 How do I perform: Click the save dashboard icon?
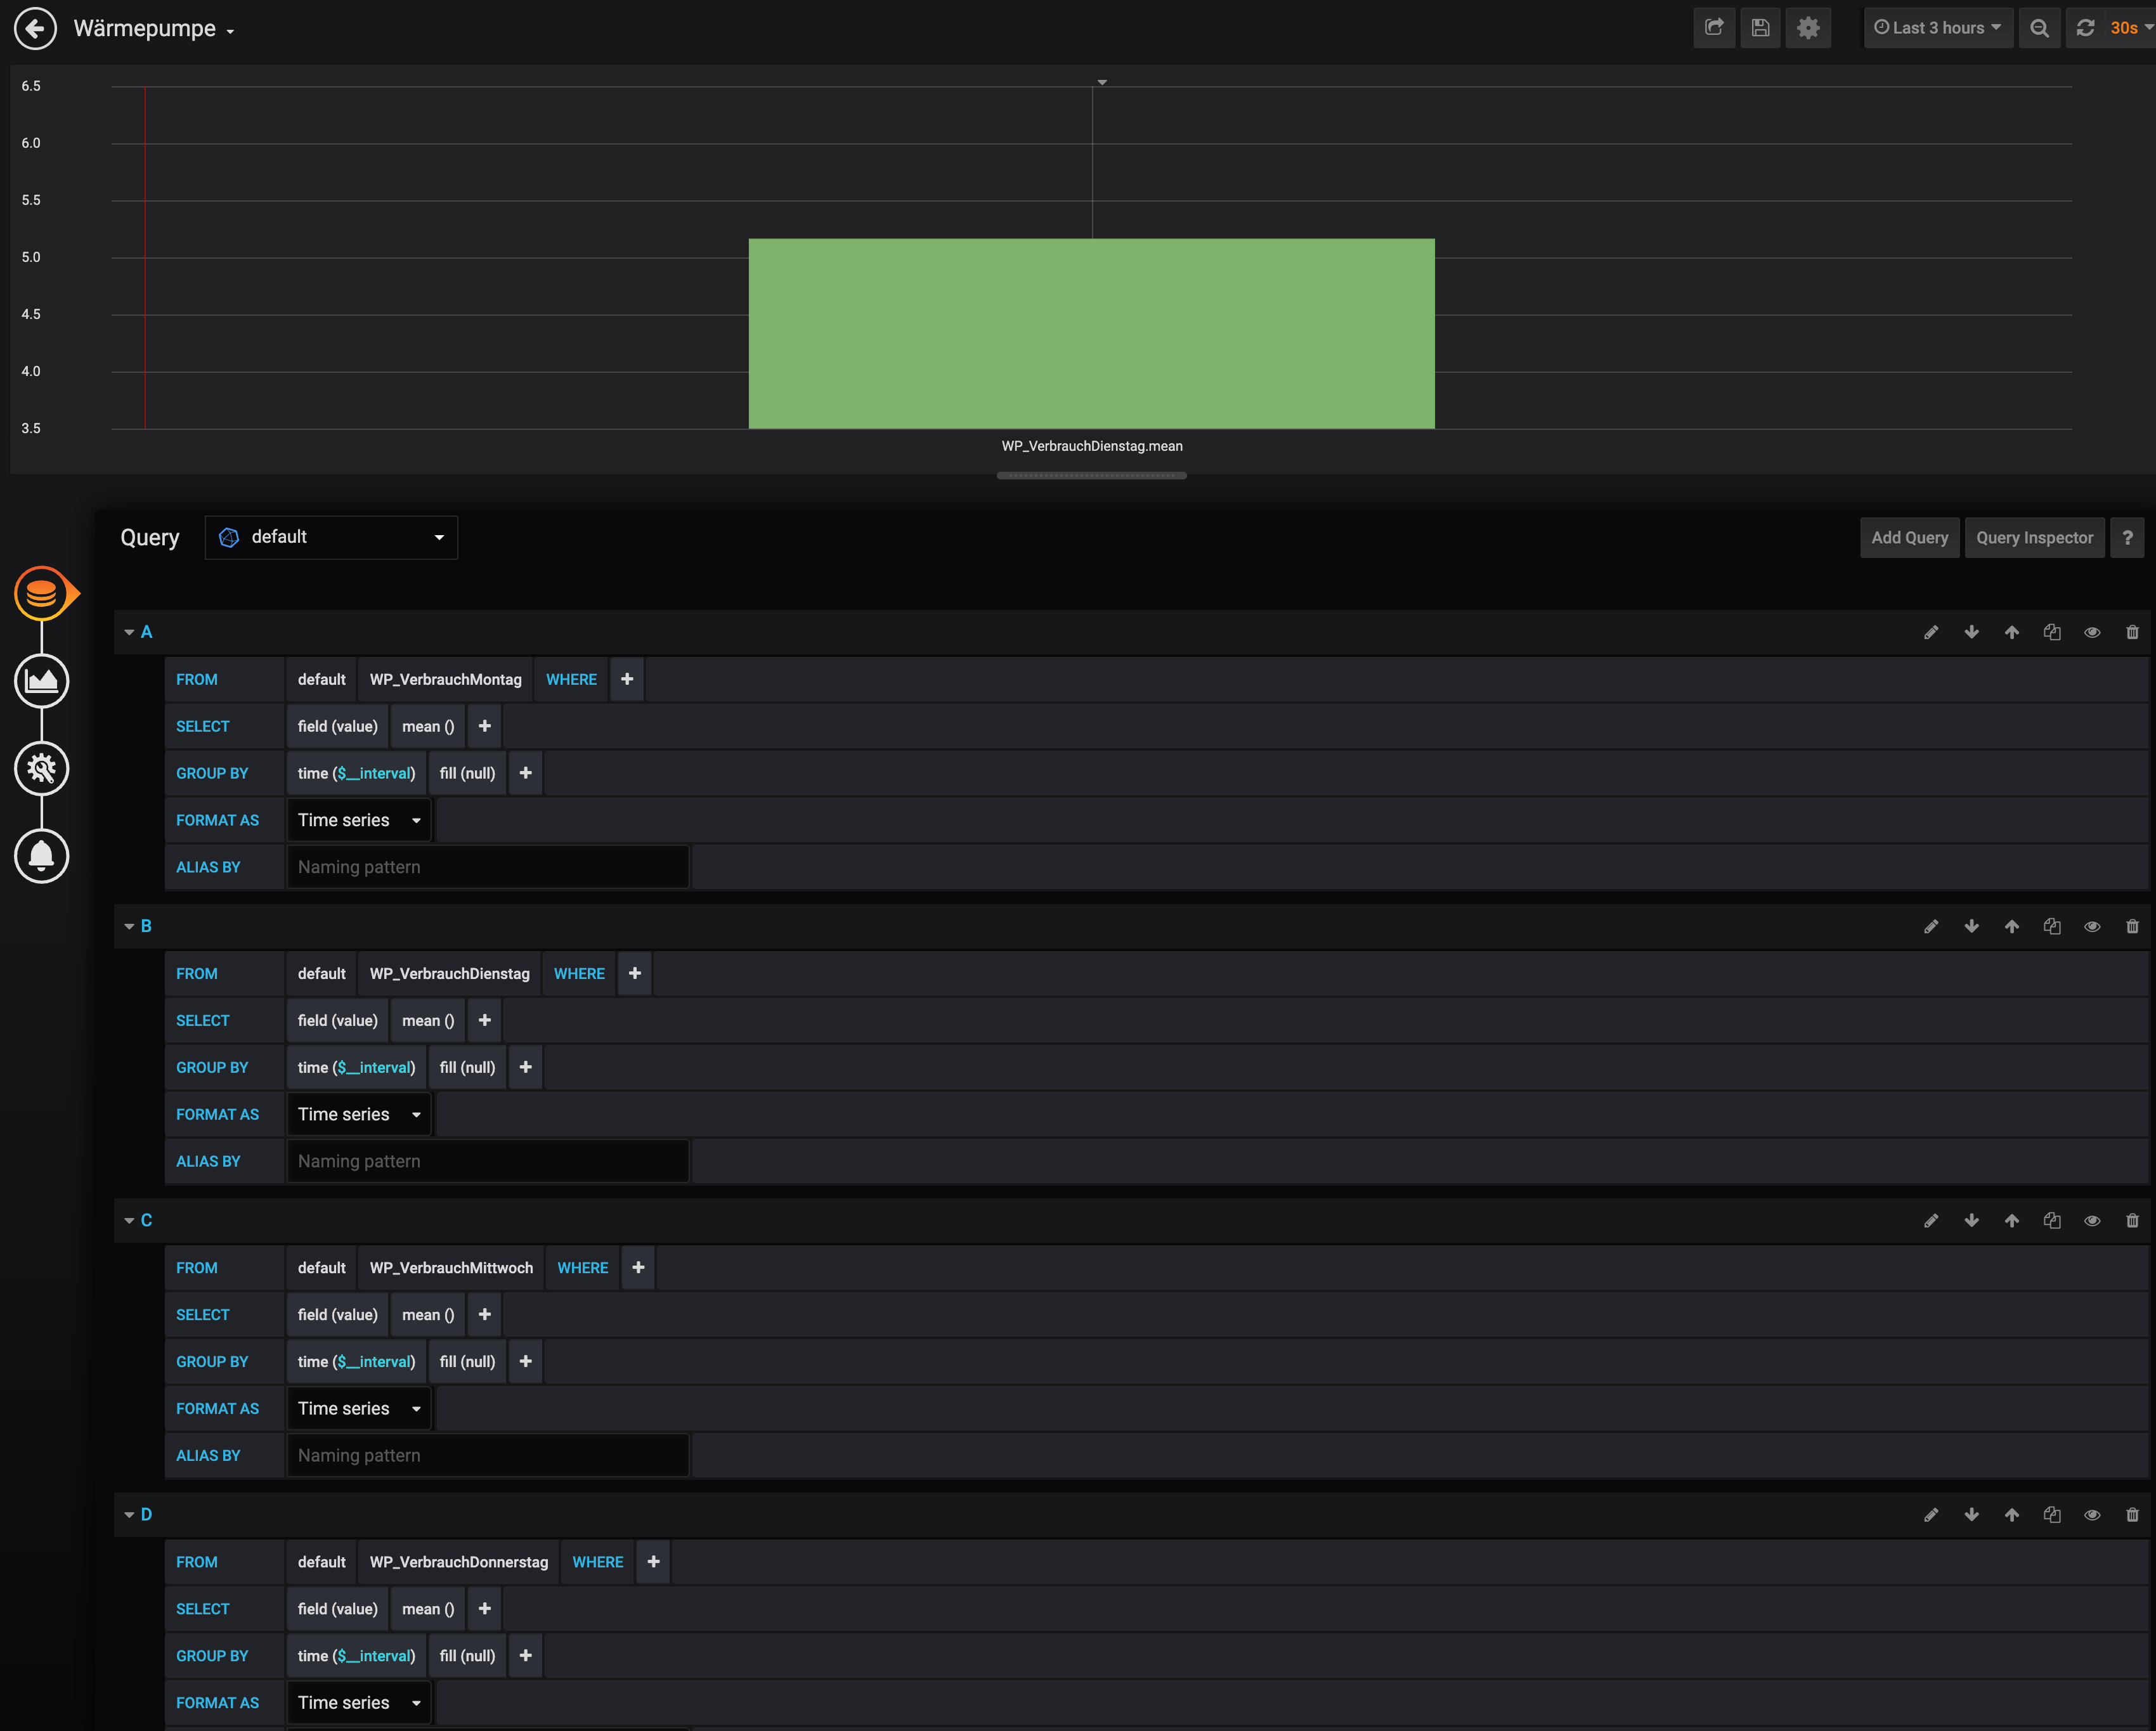tap(1761, 28)
